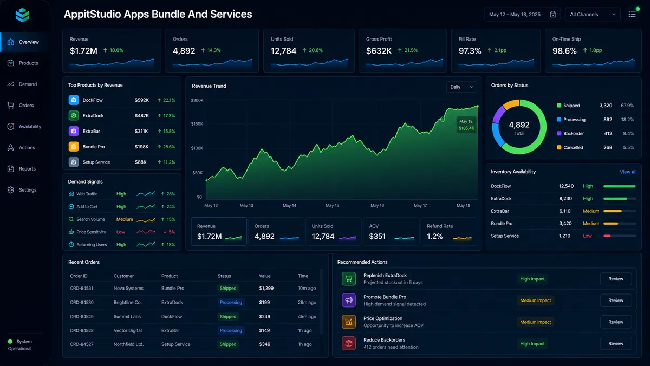The height and width of the screenshot is (366, 650).
Task: Go to Overview in sidebar
Action: (25, 42)
